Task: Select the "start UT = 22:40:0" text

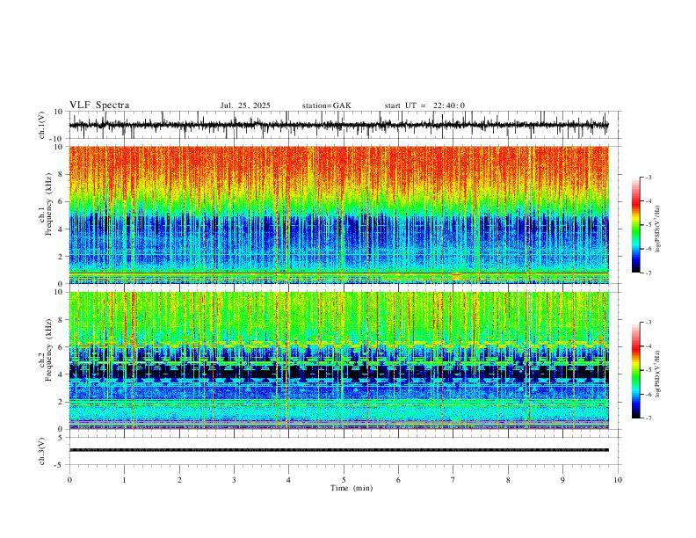Action: point(424,105)
